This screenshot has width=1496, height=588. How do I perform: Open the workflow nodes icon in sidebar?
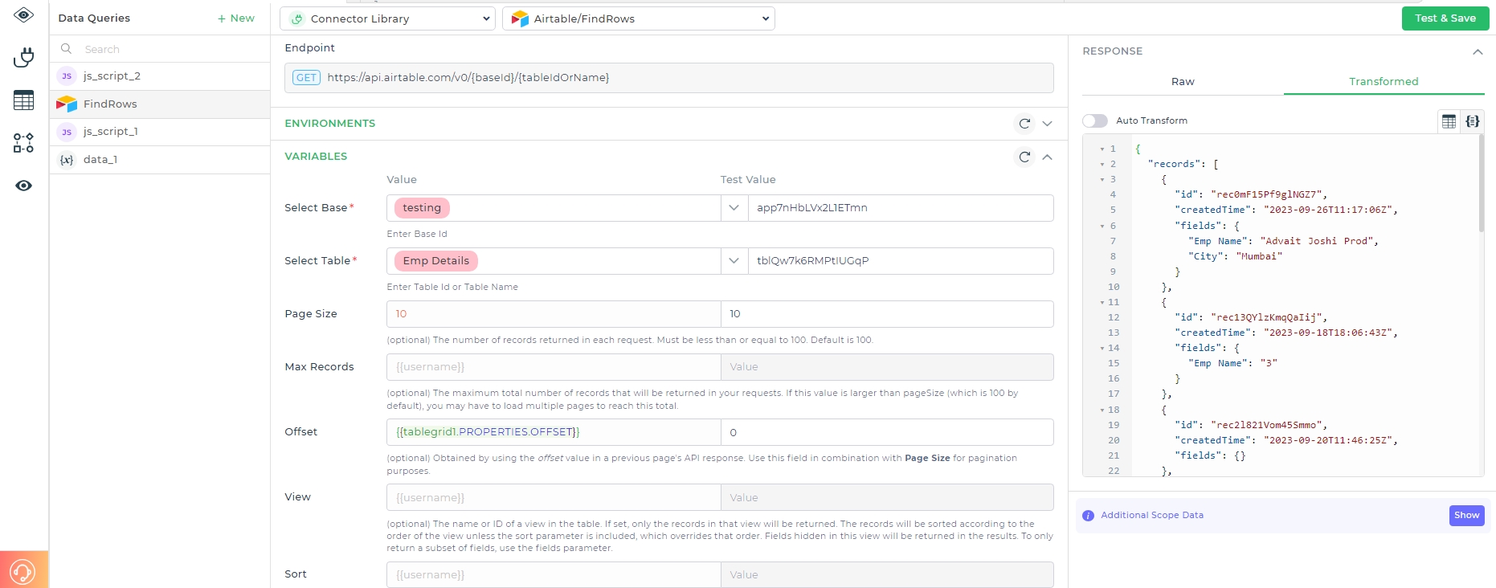24,143
